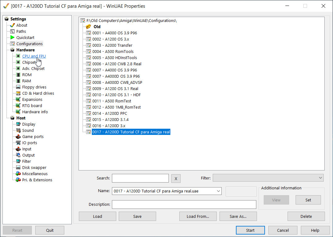Close the WinUAE Properties window

pyautogui.click(x=323, y=6)
